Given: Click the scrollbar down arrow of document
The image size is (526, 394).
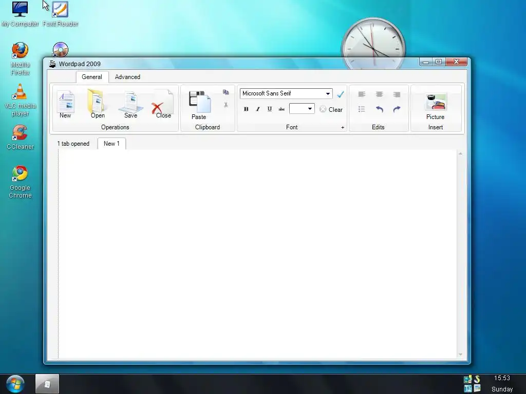Looking at the screenshot, I should point(461,354).
